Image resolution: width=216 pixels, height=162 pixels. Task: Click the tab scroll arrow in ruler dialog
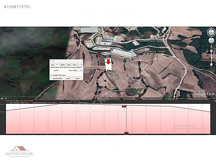81,65
